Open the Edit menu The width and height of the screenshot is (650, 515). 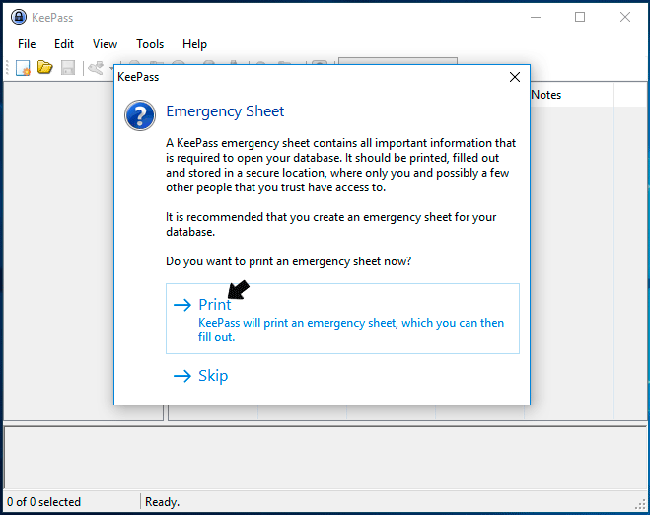pyautogui.click(x=64, y=44)
